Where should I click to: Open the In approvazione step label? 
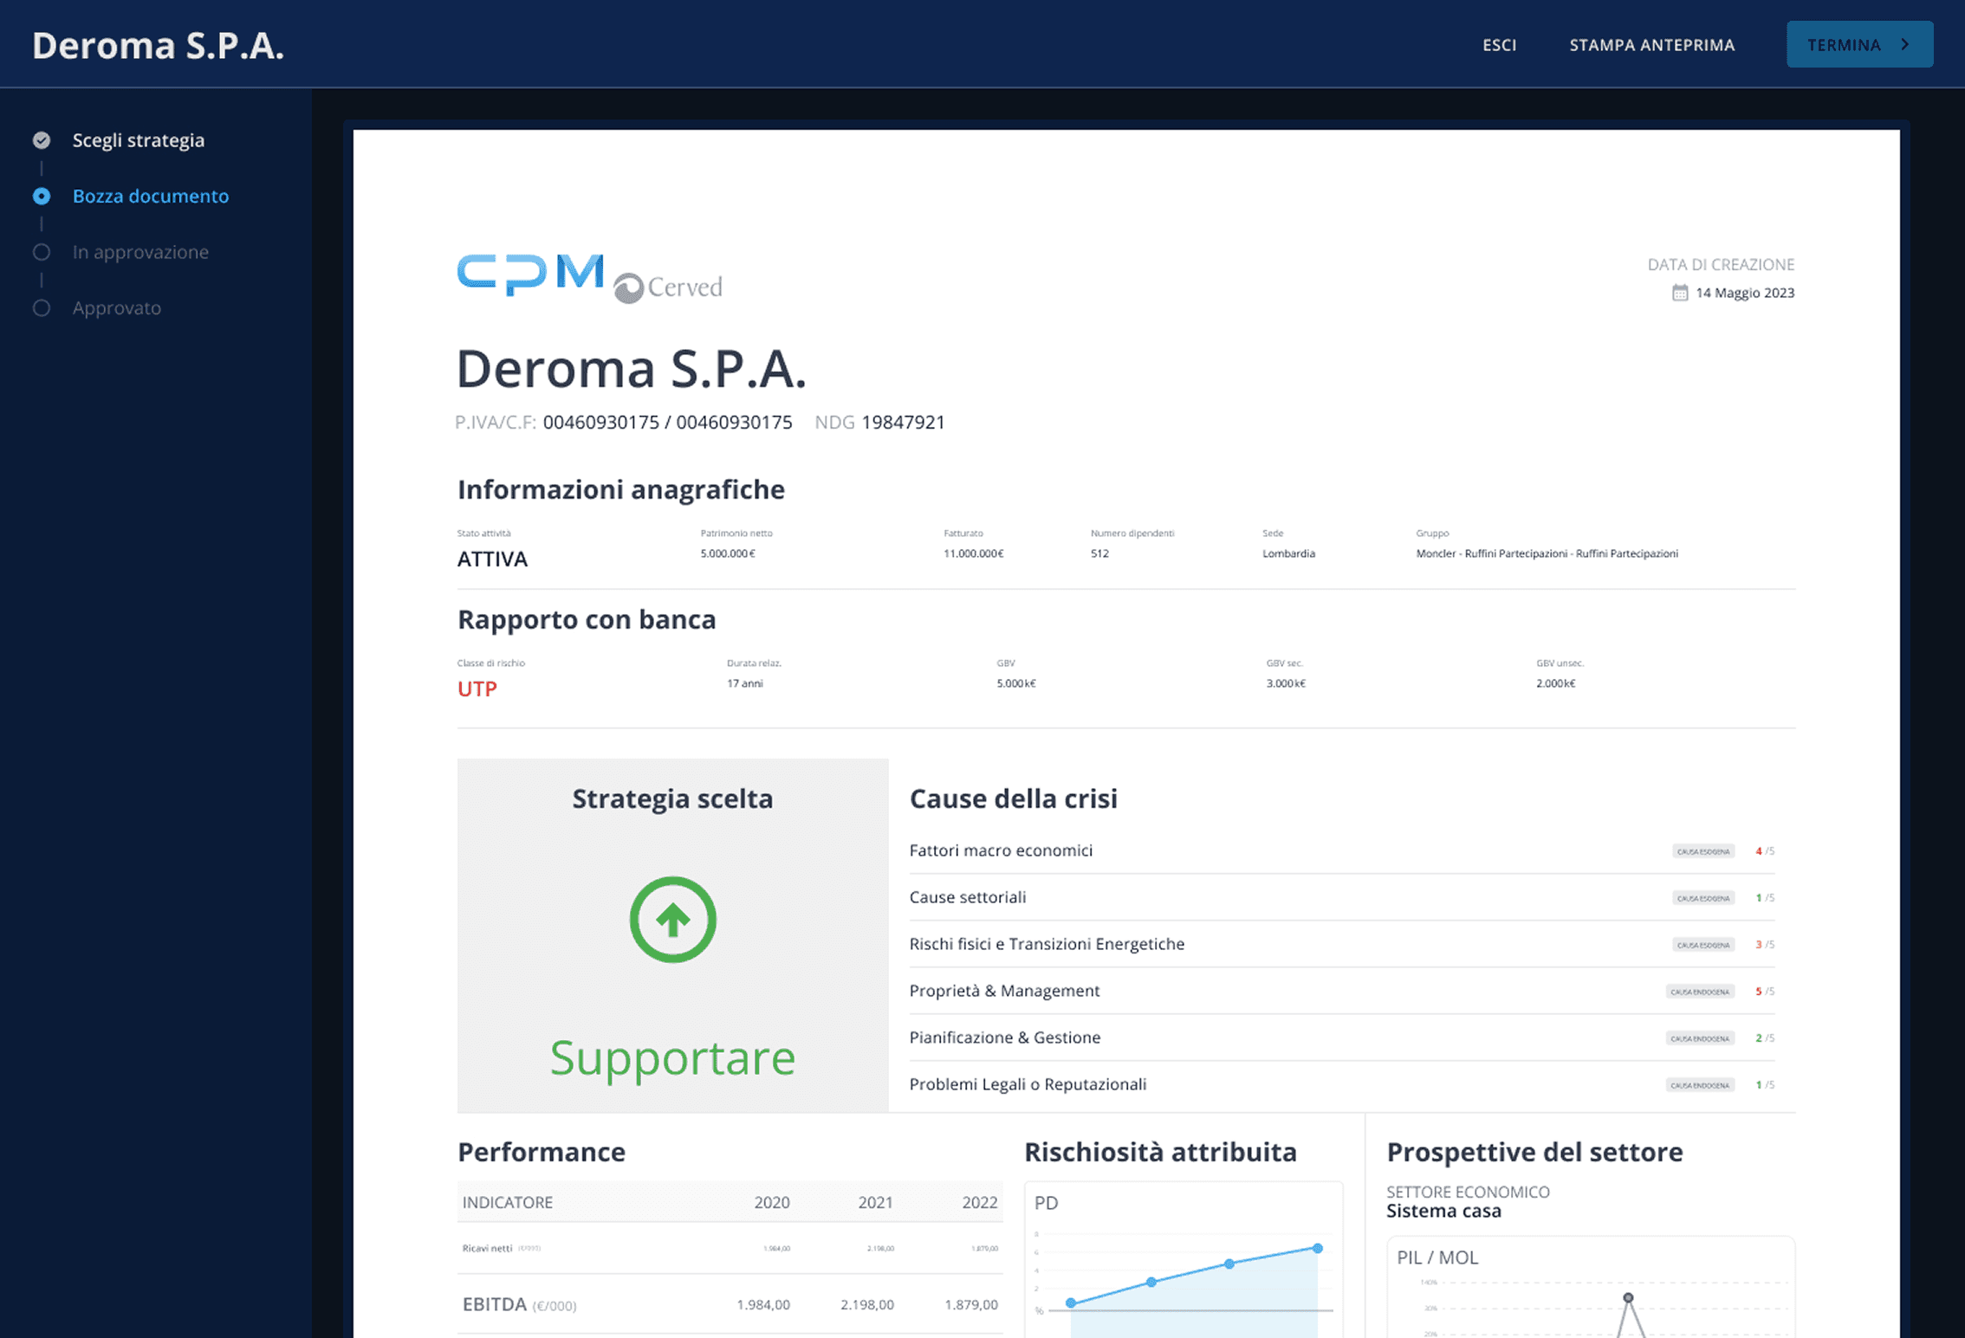[x=140, y=252]
